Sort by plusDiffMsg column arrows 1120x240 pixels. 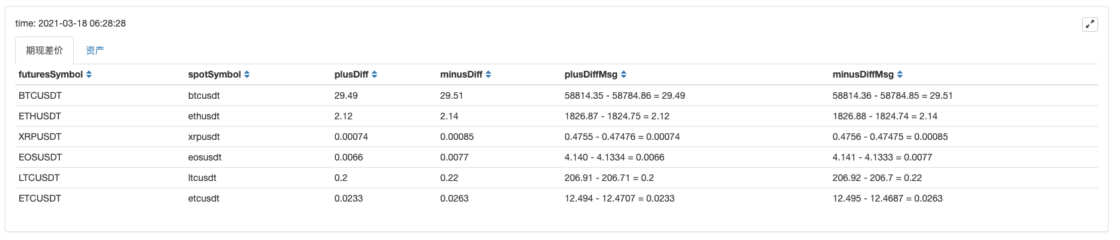pyautogui.click(x=623, y=75)
